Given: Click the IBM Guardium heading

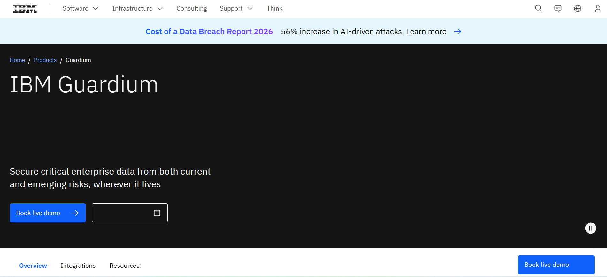Looking at the screenshot, I should pos(84,85).
